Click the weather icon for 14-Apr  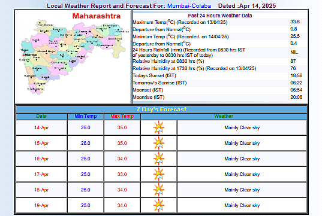pyautogui.click(x=159, y=127)
